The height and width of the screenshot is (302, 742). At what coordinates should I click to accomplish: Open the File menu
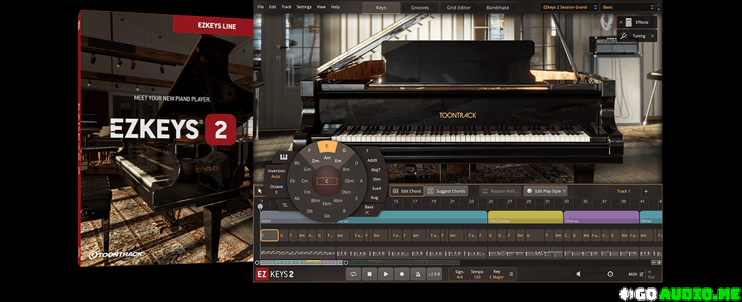pos(260,7)
